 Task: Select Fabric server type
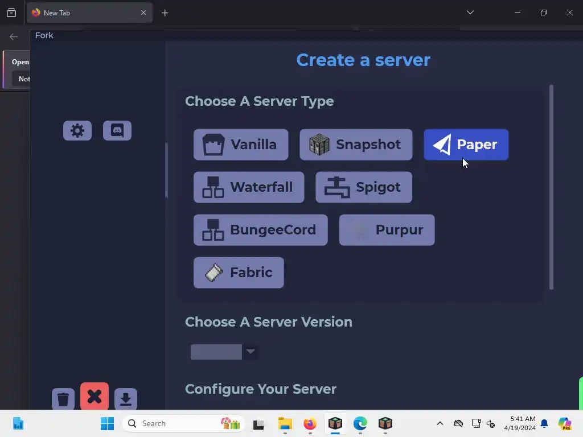pos(239,273)
